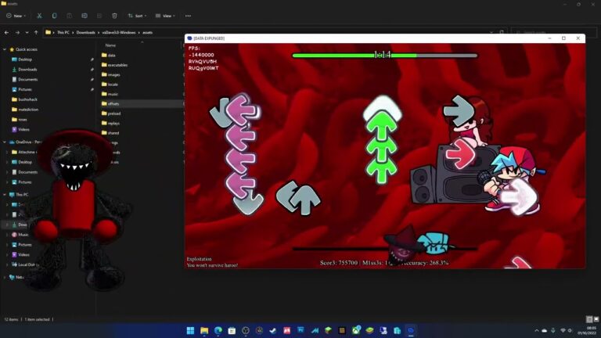Viewport: 601px width, 338px height.
Task: Expand the Network tree node
Action: click(x=5, y=277)
